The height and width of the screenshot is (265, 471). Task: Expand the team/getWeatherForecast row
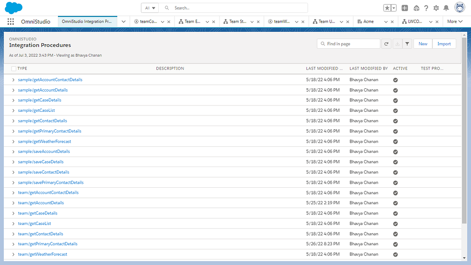(13, 254)
